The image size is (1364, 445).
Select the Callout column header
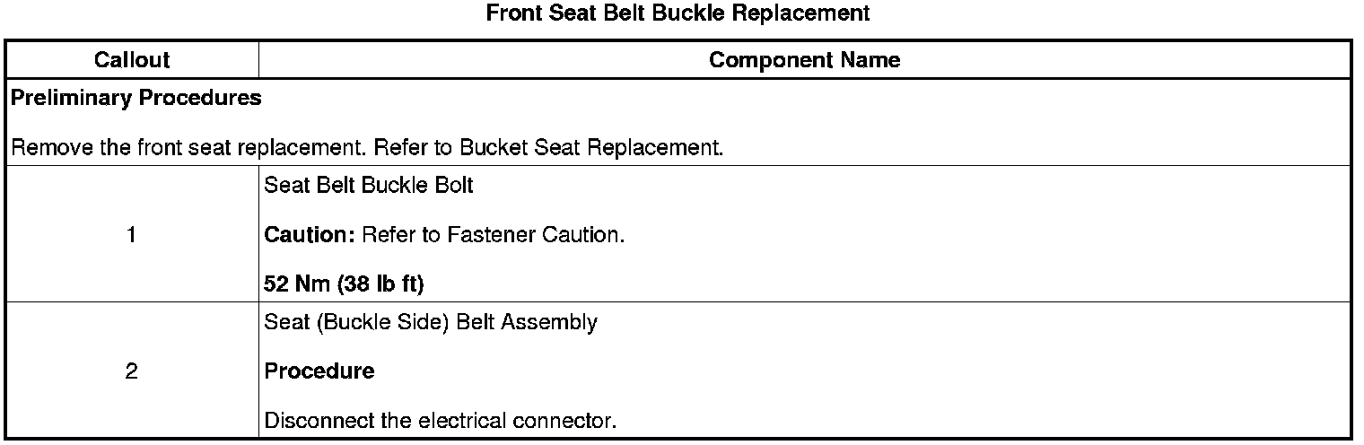(132, 60)
